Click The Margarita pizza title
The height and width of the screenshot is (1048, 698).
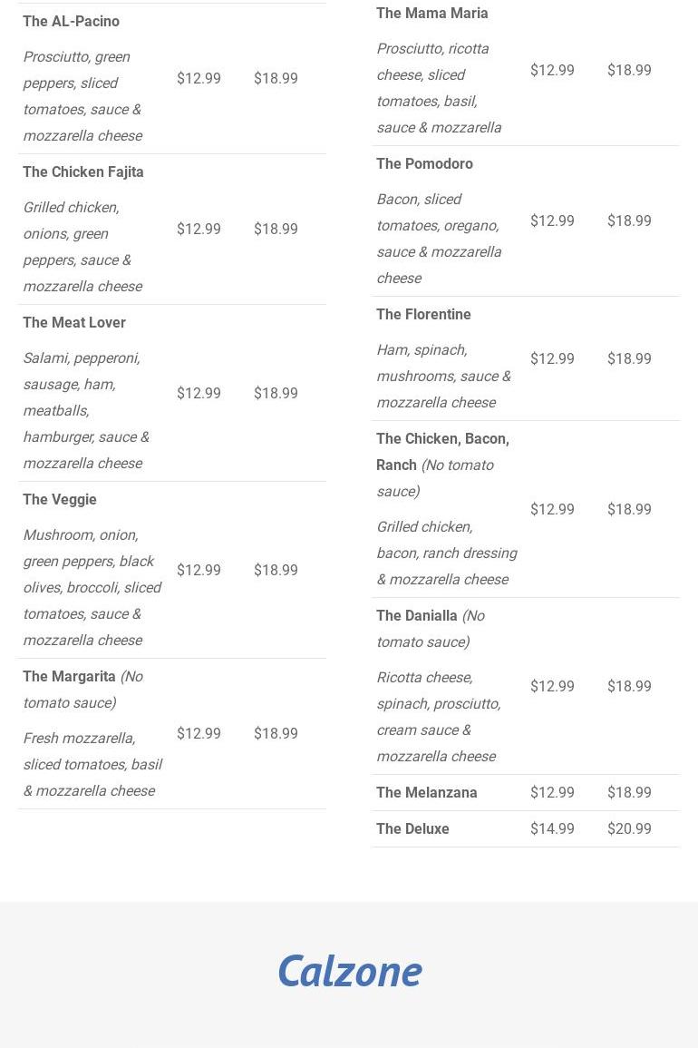(x=69, y=676)
